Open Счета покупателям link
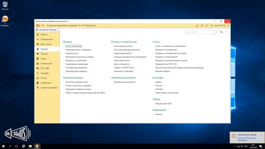The height and width of the screenshot is (149, 265). pyautogui.click(x=74, y=46)
